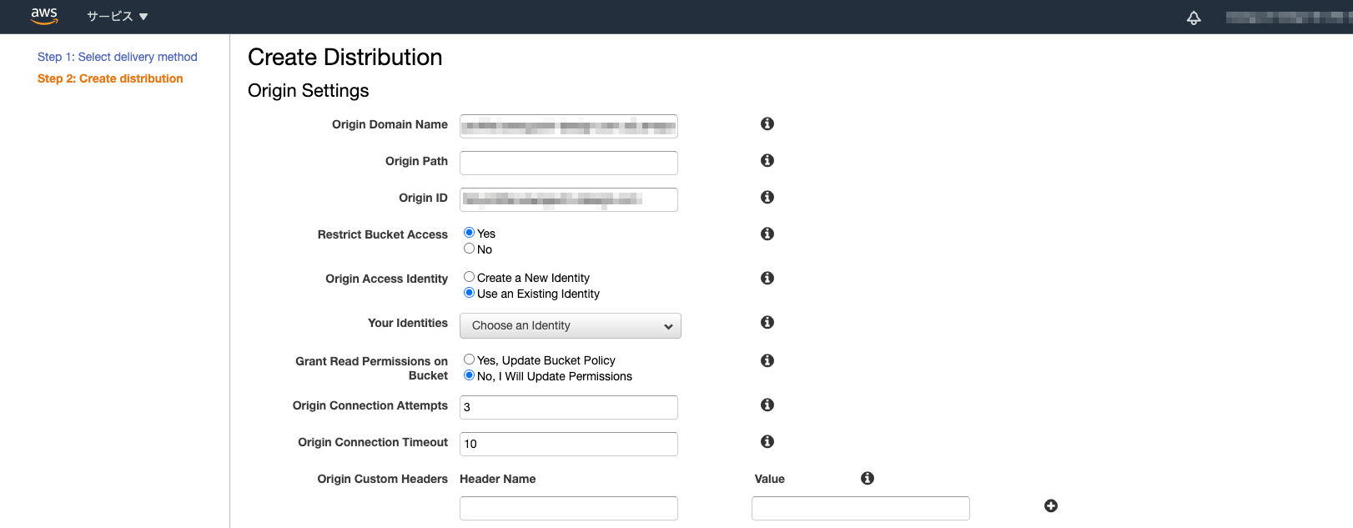The image size is (1353, 528).
Task: Choose Yes, Update Bucket Policy
Action: (x=470, y=360)
